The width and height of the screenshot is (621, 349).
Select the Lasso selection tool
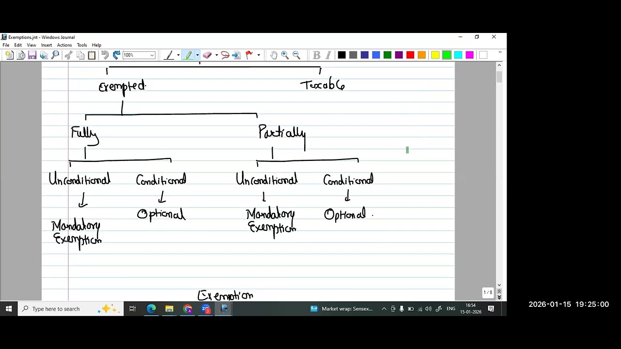click(x=225, y=55)
